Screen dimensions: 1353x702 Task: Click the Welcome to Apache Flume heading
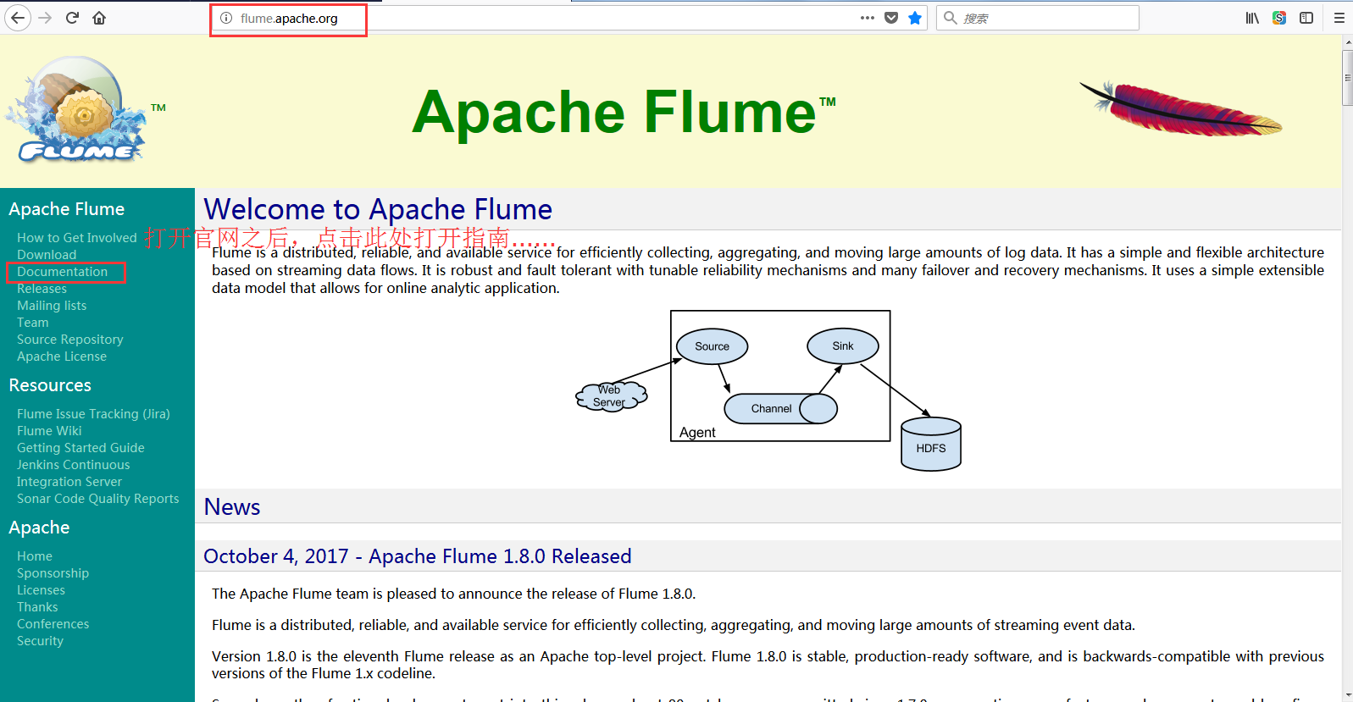click(x=378, y=209)
